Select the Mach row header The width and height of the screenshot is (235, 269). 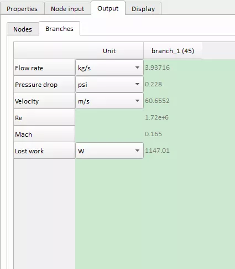tap(44, 134)
